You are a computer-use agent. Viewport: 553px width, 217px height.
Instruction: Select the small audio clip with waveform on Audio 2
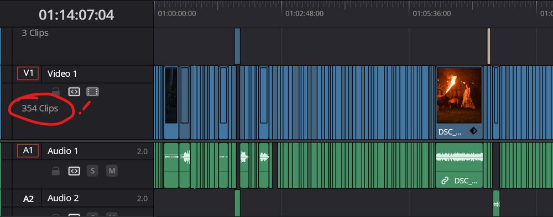(496, 203)
